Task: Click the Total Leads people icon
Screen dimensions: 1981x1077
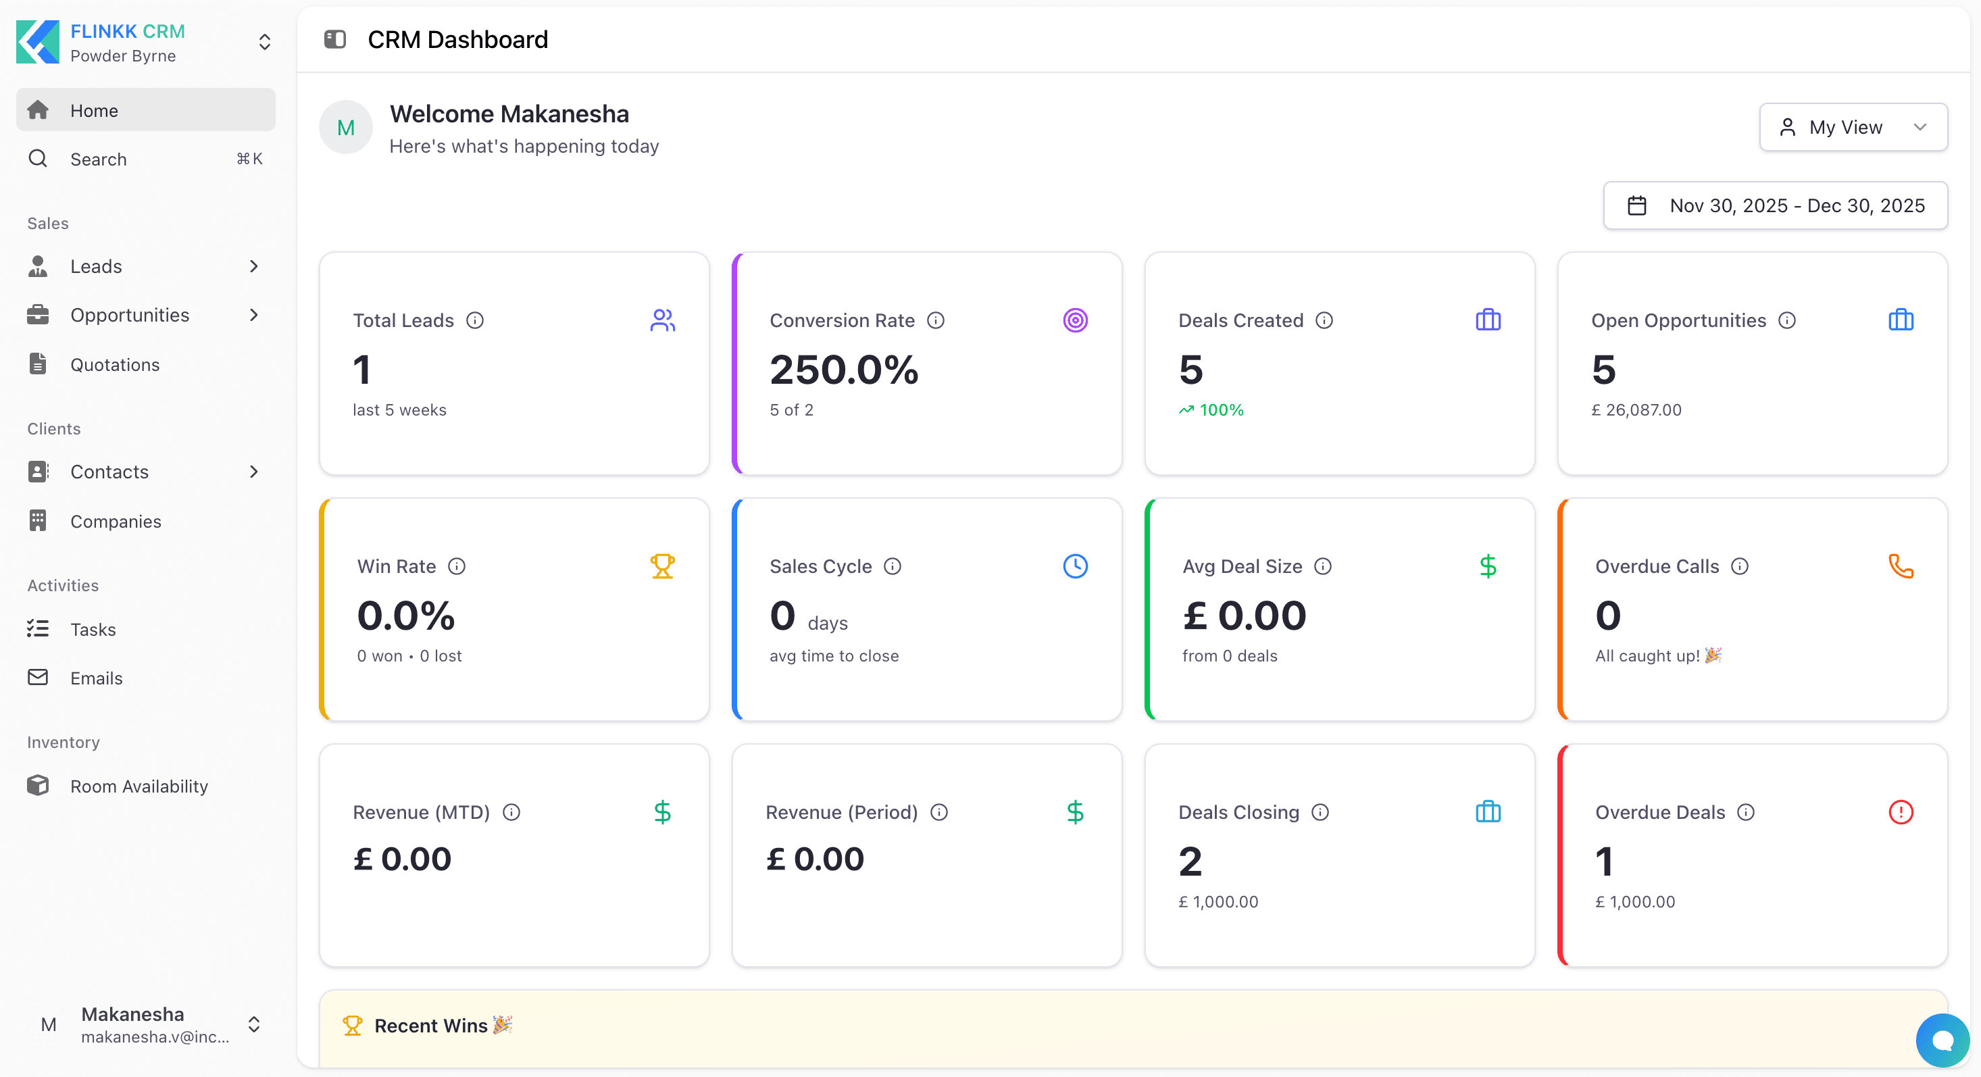Action: [662, 320]
